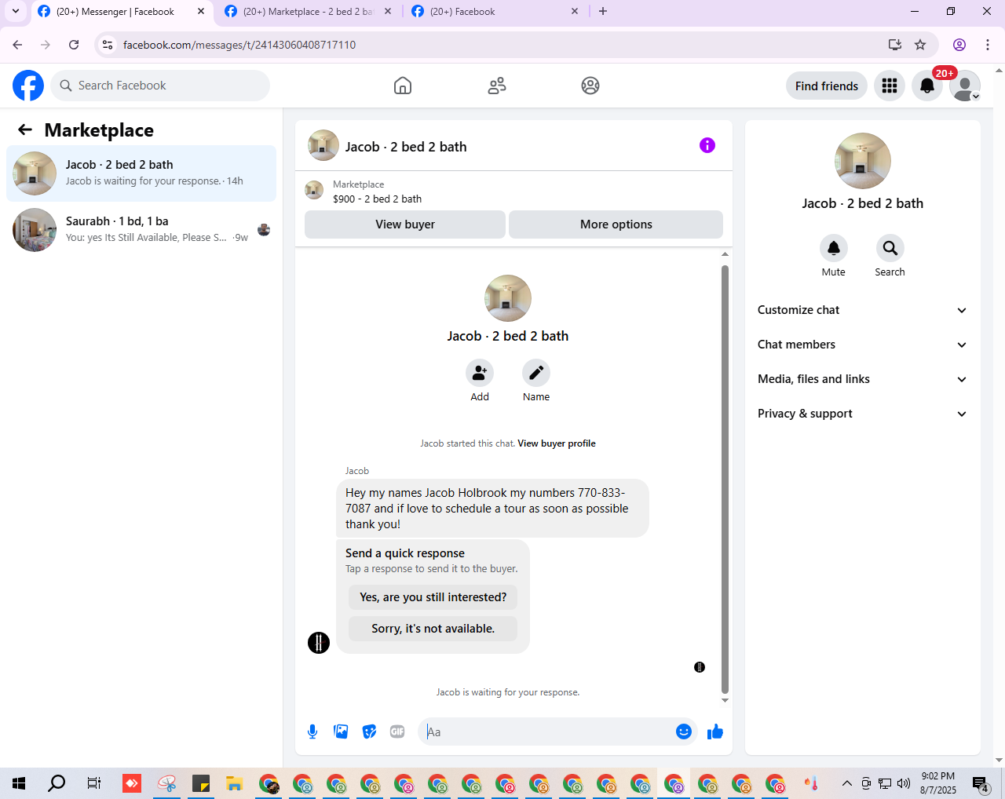Click the chat scrollbar down arrow
This screenshot has width=1005, height=799.
[725, 700]
